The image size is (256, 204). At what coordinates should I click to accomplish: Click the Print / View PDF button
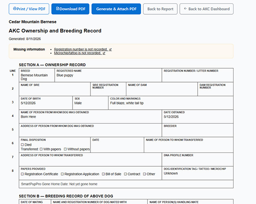coord(29,9)
